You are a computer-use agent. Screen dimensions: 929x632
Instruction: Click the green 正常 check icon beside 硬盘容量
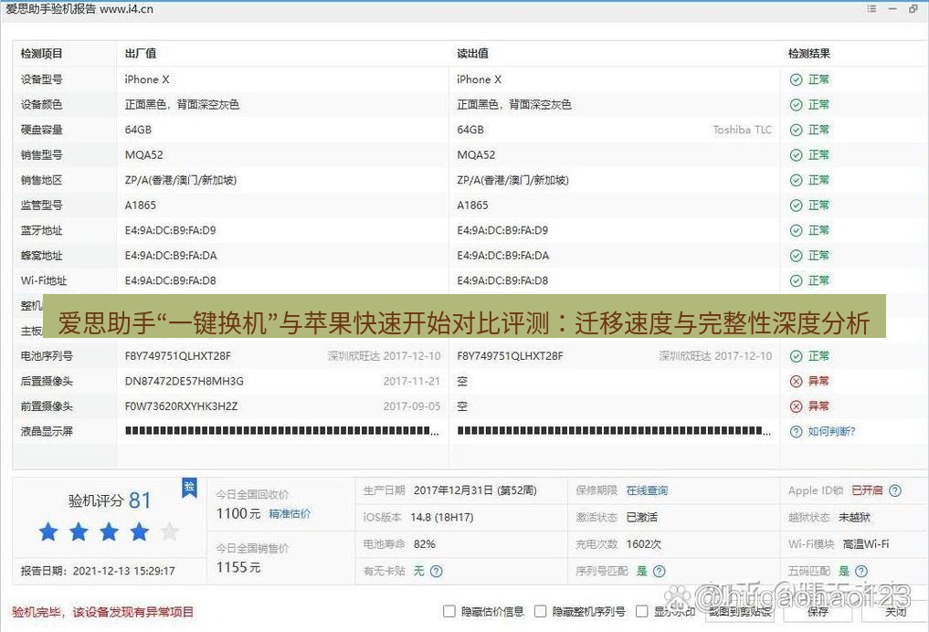[797, 130]
